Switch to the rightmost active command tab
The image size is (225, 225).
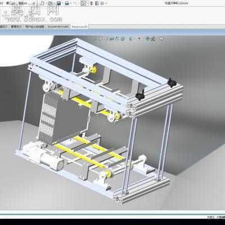[79, 26]
